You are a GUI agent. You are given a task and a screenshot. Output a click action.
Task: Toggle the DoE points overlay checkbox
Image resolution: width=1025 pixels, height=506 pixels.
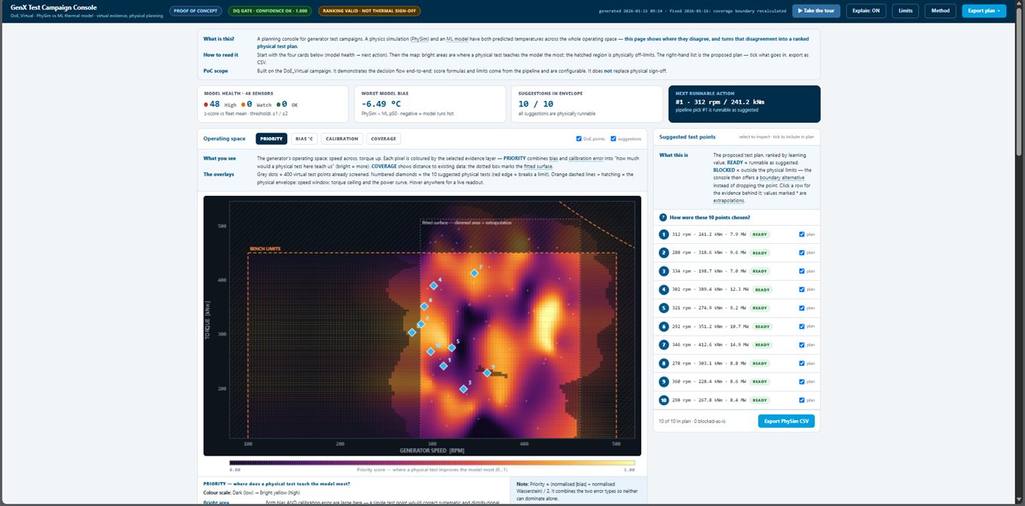579,139
